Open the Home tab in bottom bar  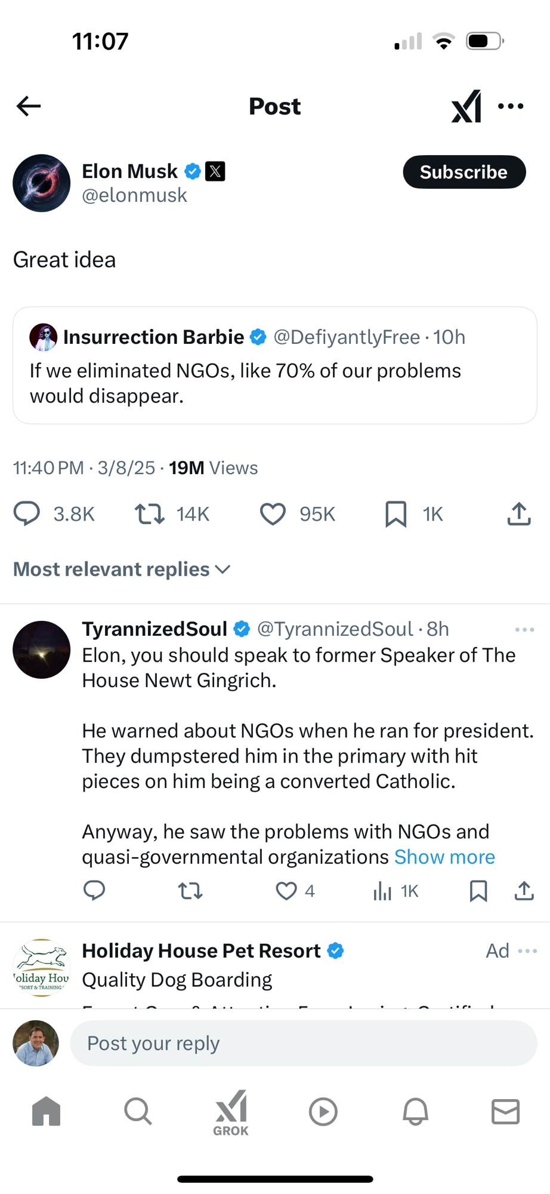pyautogui.click(x=47, y=1112)
